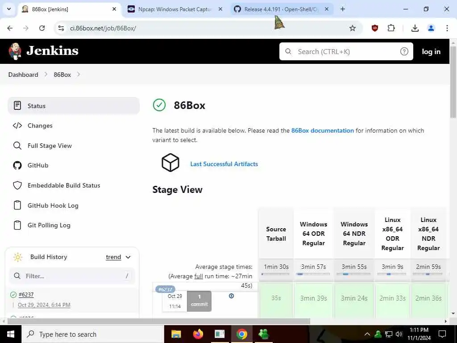Click the Build History sun weather icon
The height and width of the screenshot is (343, 457).
(x=18, y=257)
